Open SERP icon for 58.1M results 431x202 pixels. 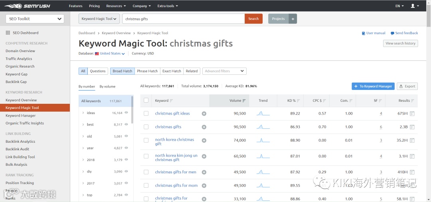point(412,199)
